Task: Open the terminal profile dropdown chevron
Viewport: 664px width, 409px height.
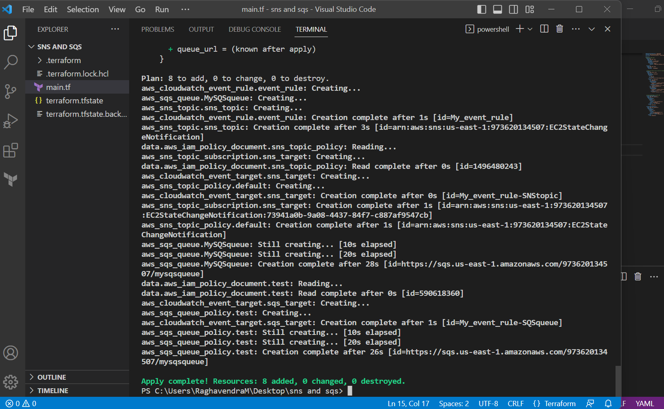Action: (530, 28)
